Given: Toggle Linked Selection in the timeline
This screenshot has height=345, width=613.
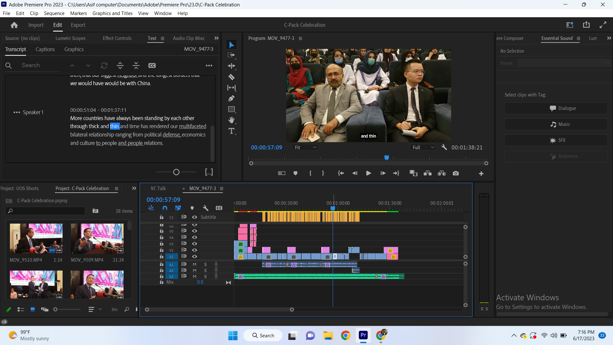Looking at the screenshot, I should point(178,208).
